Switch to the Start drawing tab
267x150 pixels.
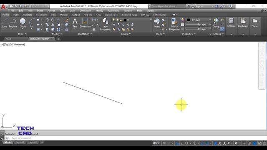(x=8, y=39)
